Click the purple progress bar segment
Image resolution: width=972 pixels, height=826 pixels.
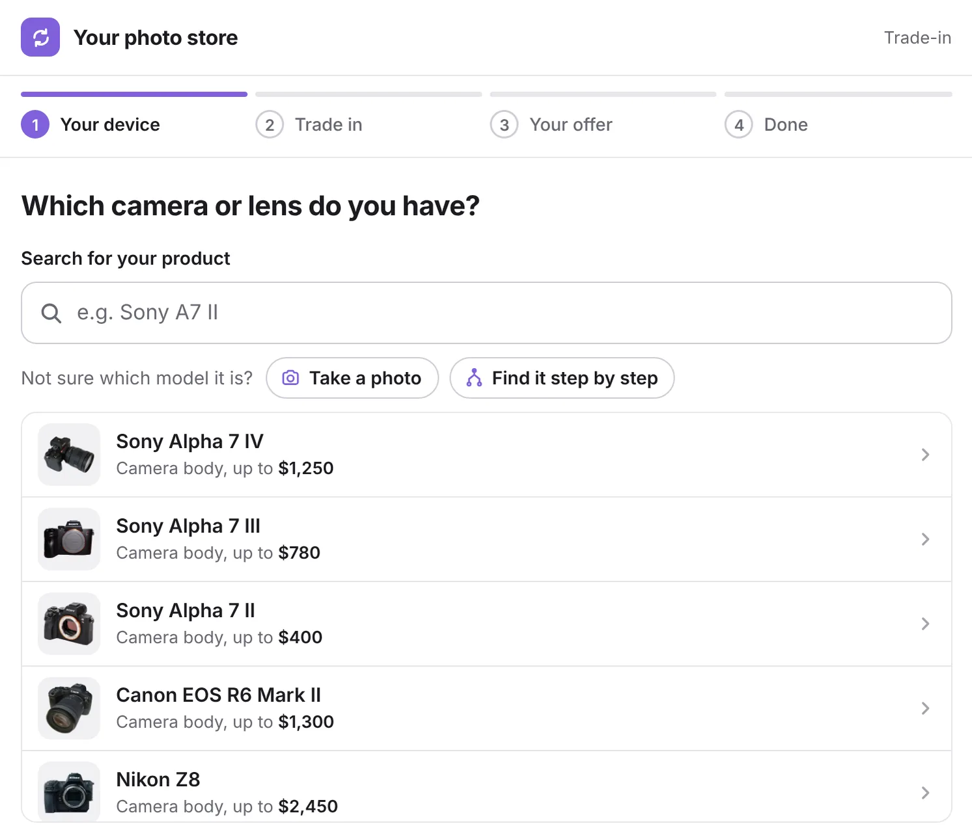pos(134,94)
